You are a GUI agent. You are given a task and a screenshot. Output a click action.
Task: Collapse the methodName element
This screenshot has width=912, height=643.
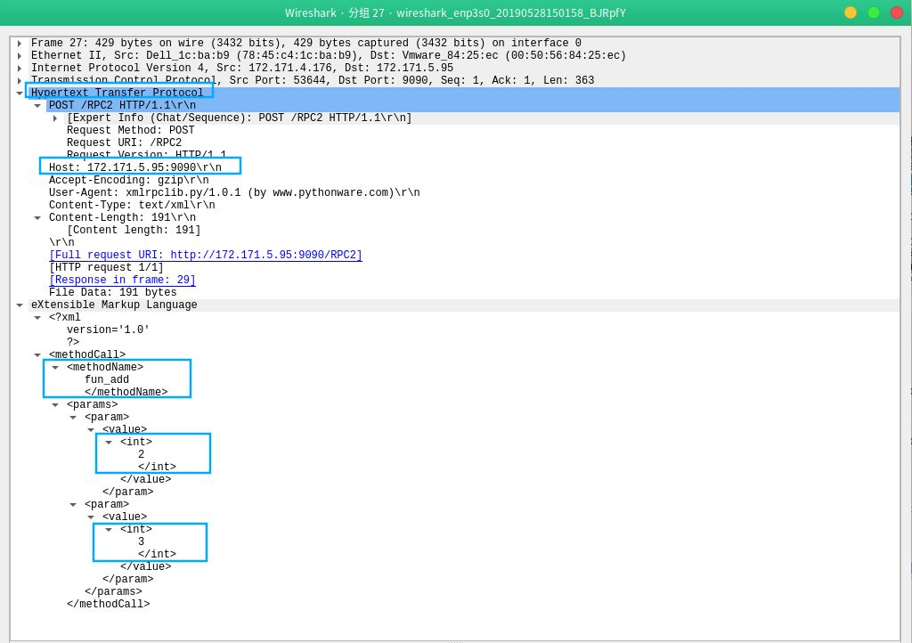(55, 367)
